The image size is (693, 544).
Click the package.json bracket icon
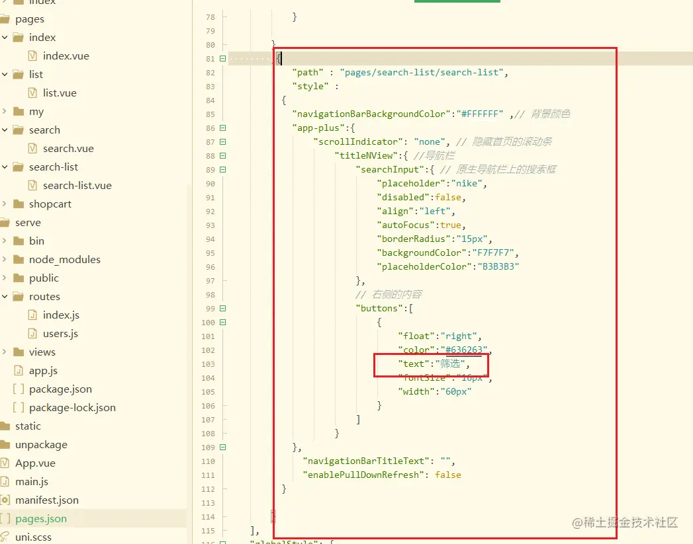click(19, 389)
